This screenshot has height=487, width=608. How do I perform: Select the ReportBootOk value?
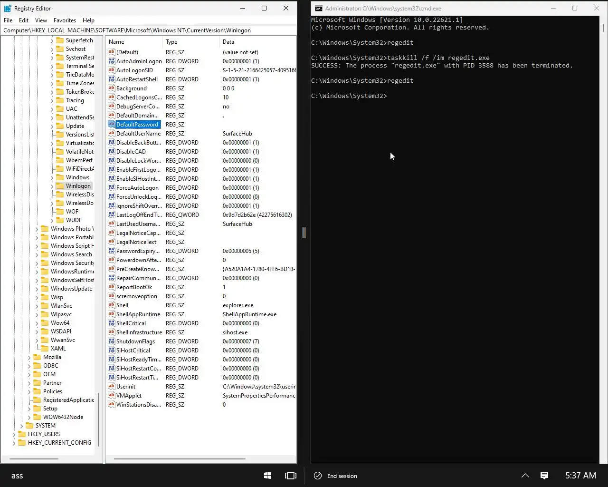tap(134, 287)
